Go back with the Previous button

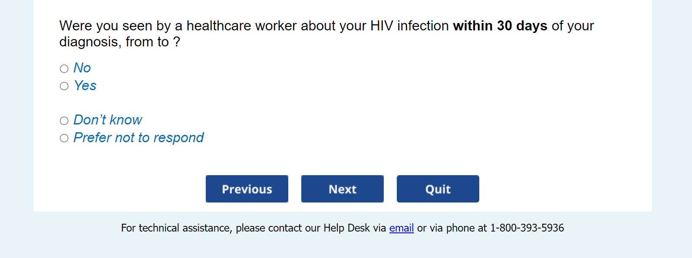point(247,189)
